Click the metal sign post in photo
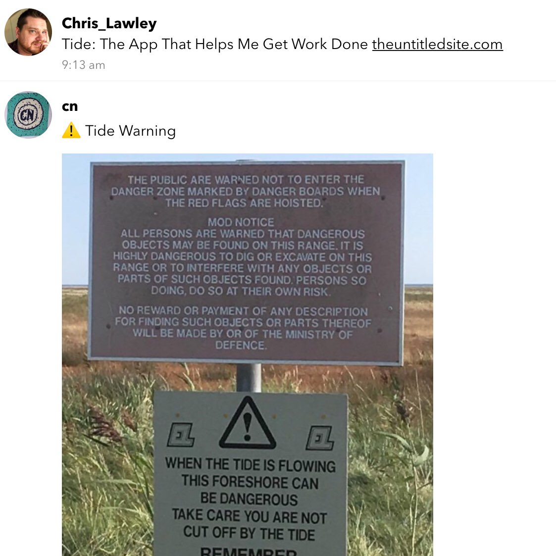Image resolution: width=556 pixels, height=556 pixels. [x=249, y=378]
